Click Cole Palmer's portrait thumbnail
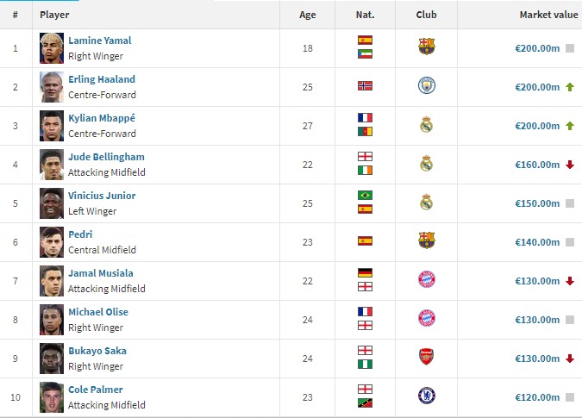Screen dimensions: 582x418 [52, 396]
